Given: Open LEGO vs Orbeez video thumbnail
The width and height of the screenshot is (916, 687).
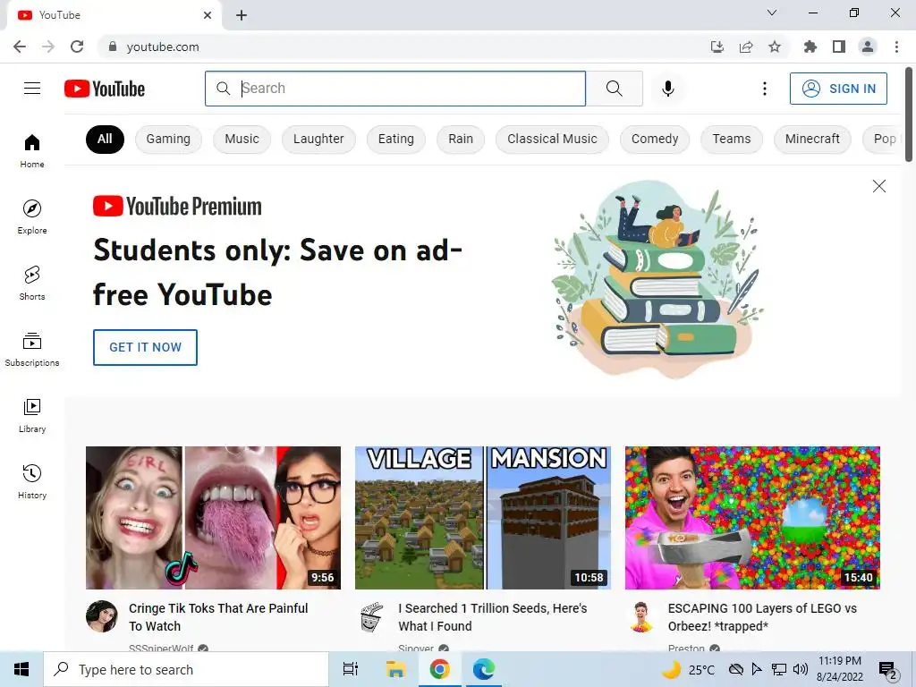Looking at the screenshot, I should [x=752, y=518].
